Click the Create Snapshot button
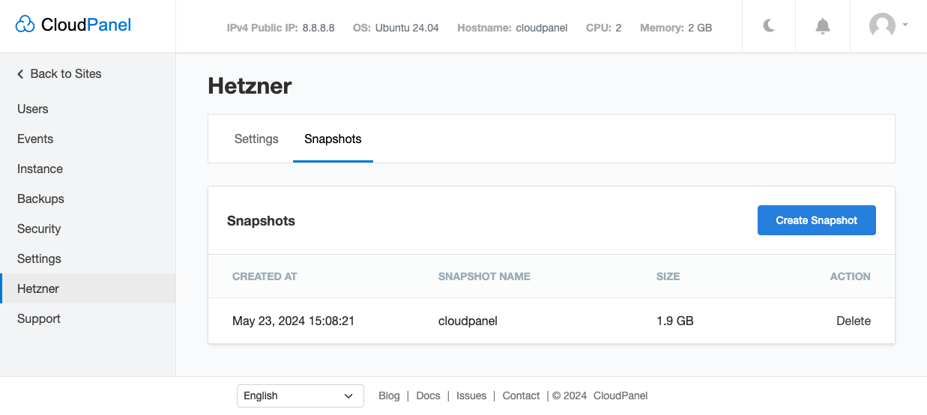The width and height of the screenshot is (927, 415). pos(816,220)
